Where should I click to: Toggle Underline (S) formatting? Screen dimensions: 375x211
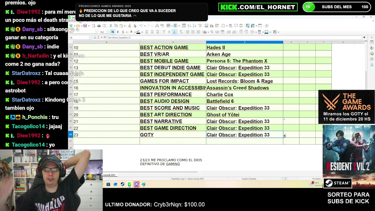pyautogui.click(x=123, y=32)
